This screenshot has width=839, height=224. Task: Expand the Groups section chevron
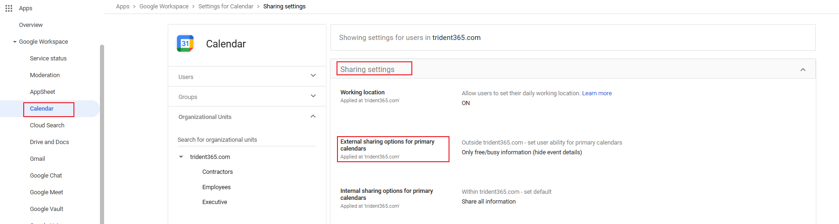[x=313, y=96]
